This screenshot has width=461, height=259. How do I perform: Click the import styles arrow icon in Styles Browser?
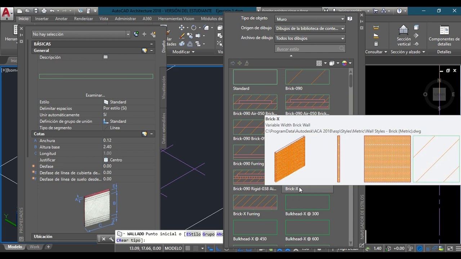[233, 63]
